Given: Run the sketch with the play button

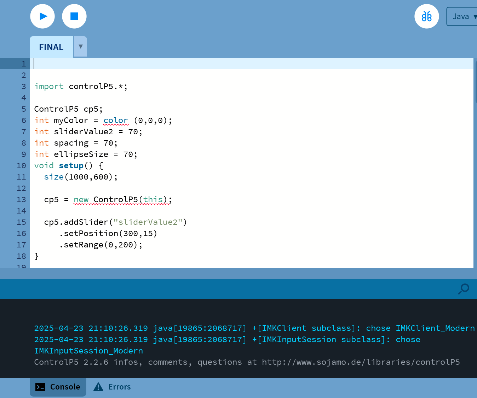Looking at the screenshot, I should point(42,16).
